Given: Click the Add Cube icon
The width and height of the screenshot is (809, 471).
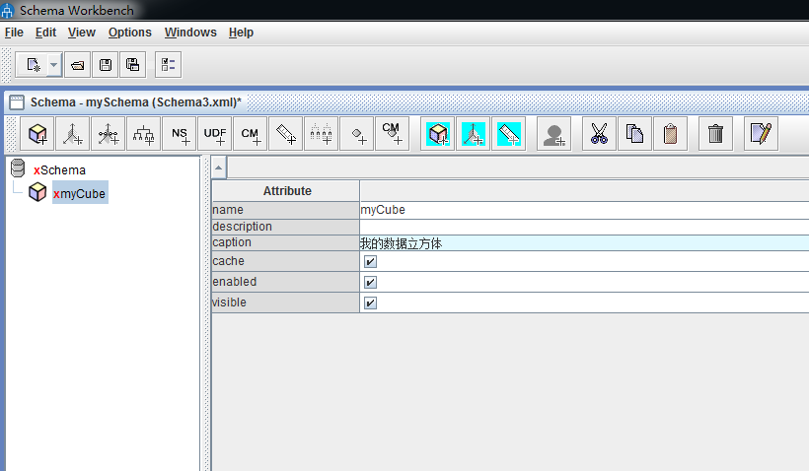Looking at the screenshot, I should (37, 134).
